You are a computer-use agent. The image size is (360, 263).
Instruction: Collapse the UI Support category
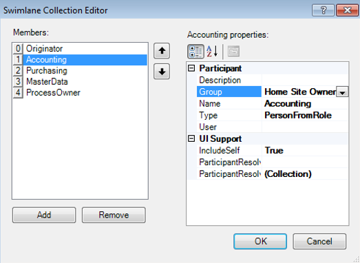pyautogui.click(x=191, y=138)
